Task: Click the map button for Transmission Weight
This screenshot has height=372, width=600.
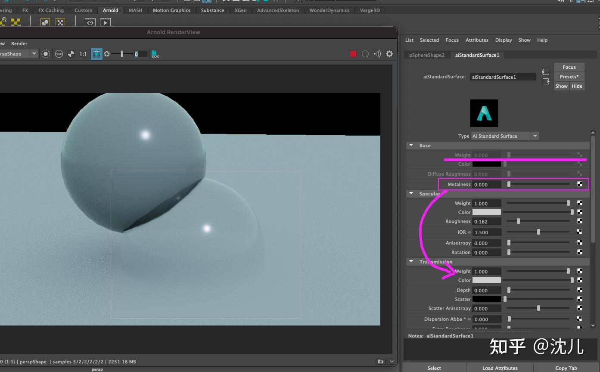Action: click(580, 271)
